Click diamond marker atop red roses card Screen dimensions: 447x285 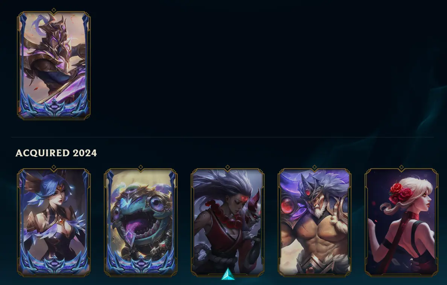pos(401,167)
